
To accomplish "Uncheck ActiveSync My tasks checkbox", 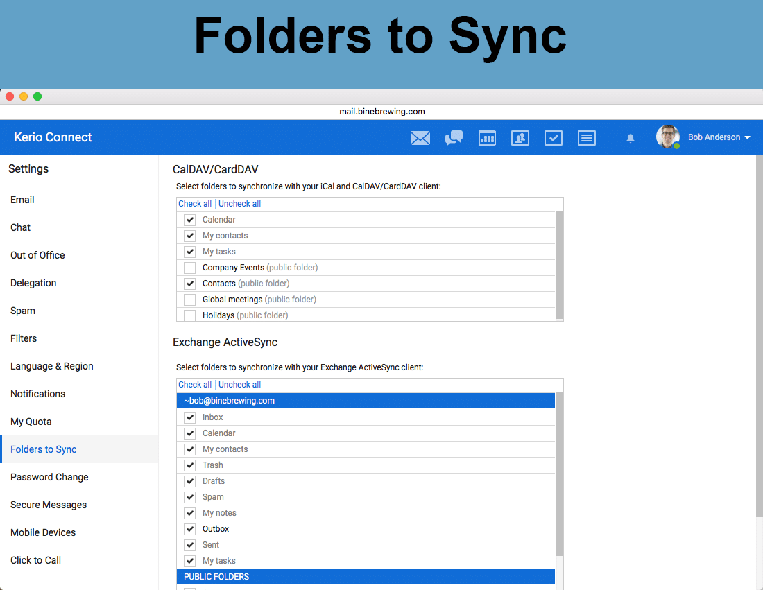I will 190,561.
